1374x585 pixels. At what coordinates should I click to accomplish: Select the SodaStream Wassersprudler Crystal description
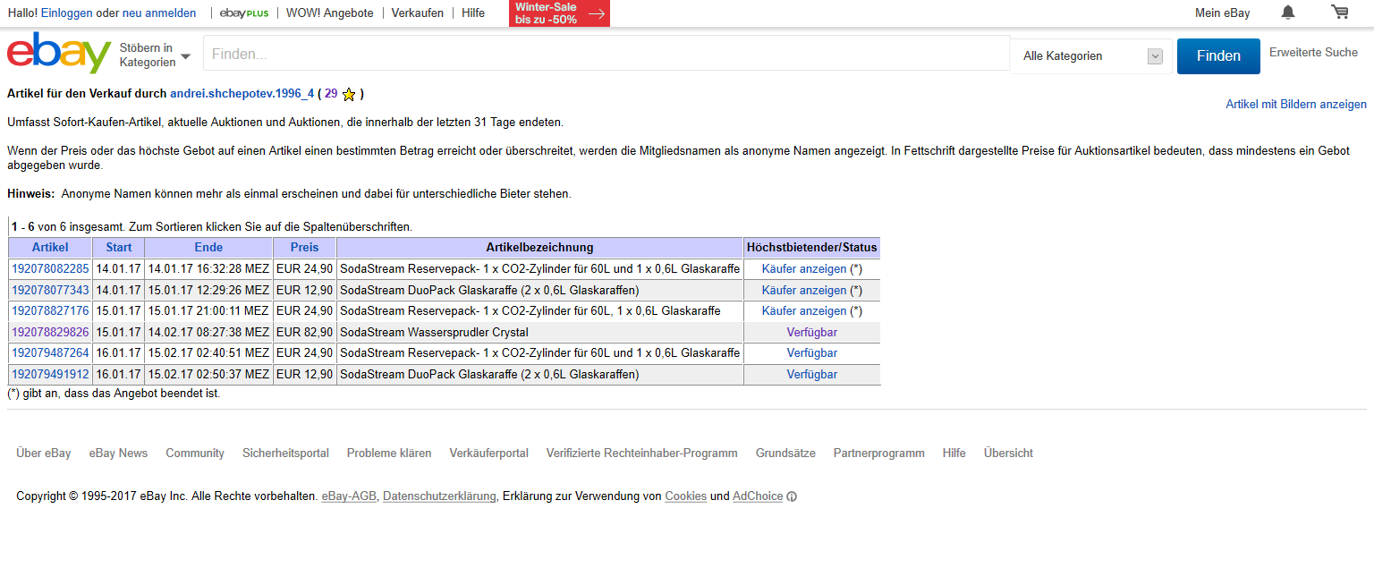(435, 332)
